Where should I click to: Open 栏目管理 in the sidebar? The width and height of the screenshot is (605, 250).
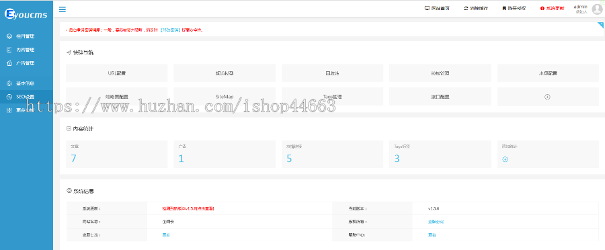[x=25, y=36]
